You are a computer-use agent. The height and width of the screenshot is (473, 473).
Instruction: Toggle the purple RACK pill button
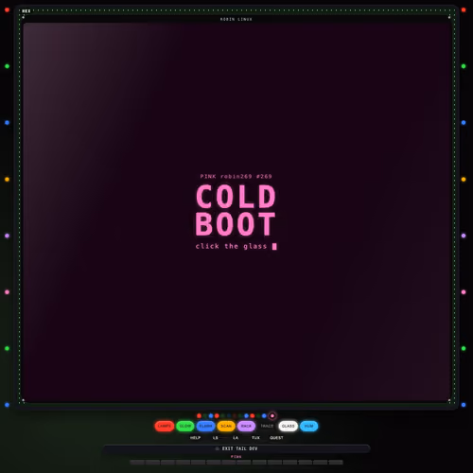click(x=246, y=426)
